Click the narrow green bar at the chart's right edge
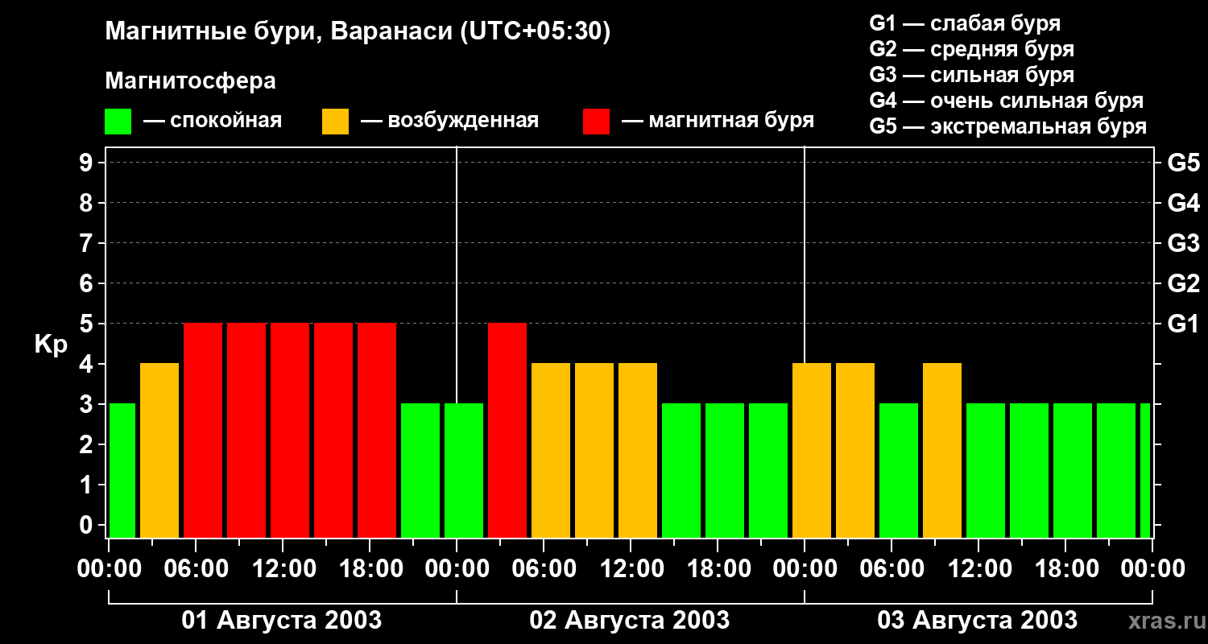This screenshot has height=644, width=1208. [x=1145, y=470]
